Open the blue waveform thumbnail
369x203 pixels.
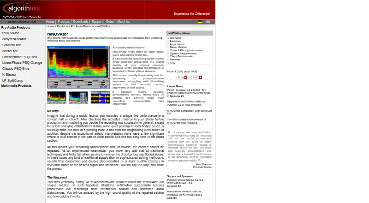[x=100, y=97]
